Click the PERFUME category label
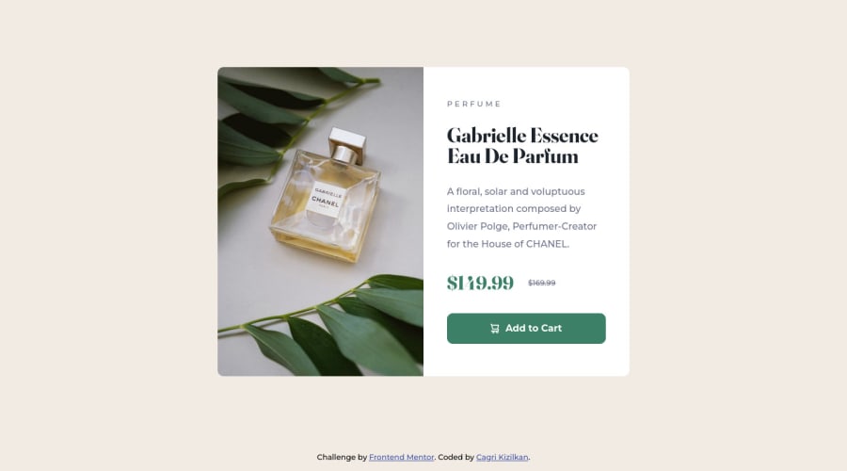 click(474, 104)
